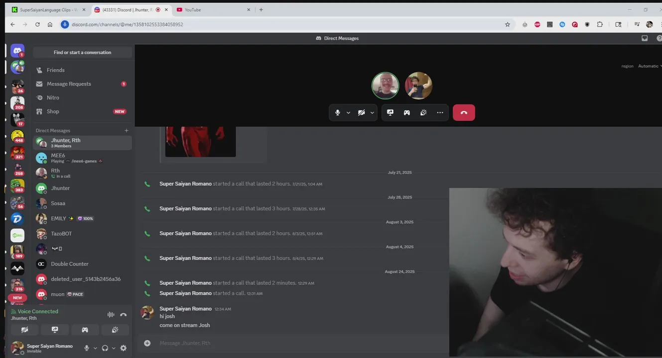
Task: Mute microphone in user panel
Action: click(x=87, y=348)
